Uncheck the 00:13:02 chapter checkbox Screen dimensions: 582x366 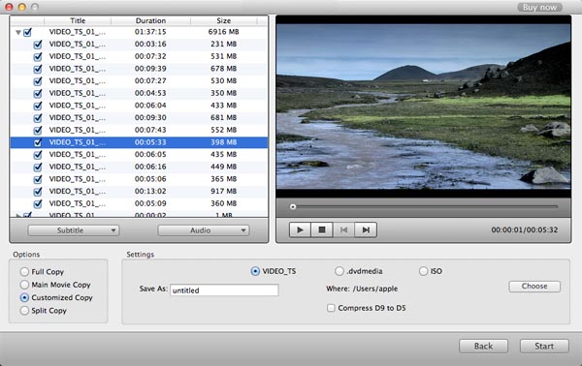click(38, 191)
